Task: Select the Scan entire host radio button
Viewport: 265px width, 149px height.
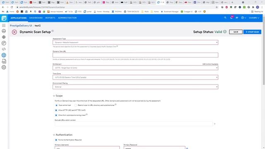Action: tap(56, 105)
